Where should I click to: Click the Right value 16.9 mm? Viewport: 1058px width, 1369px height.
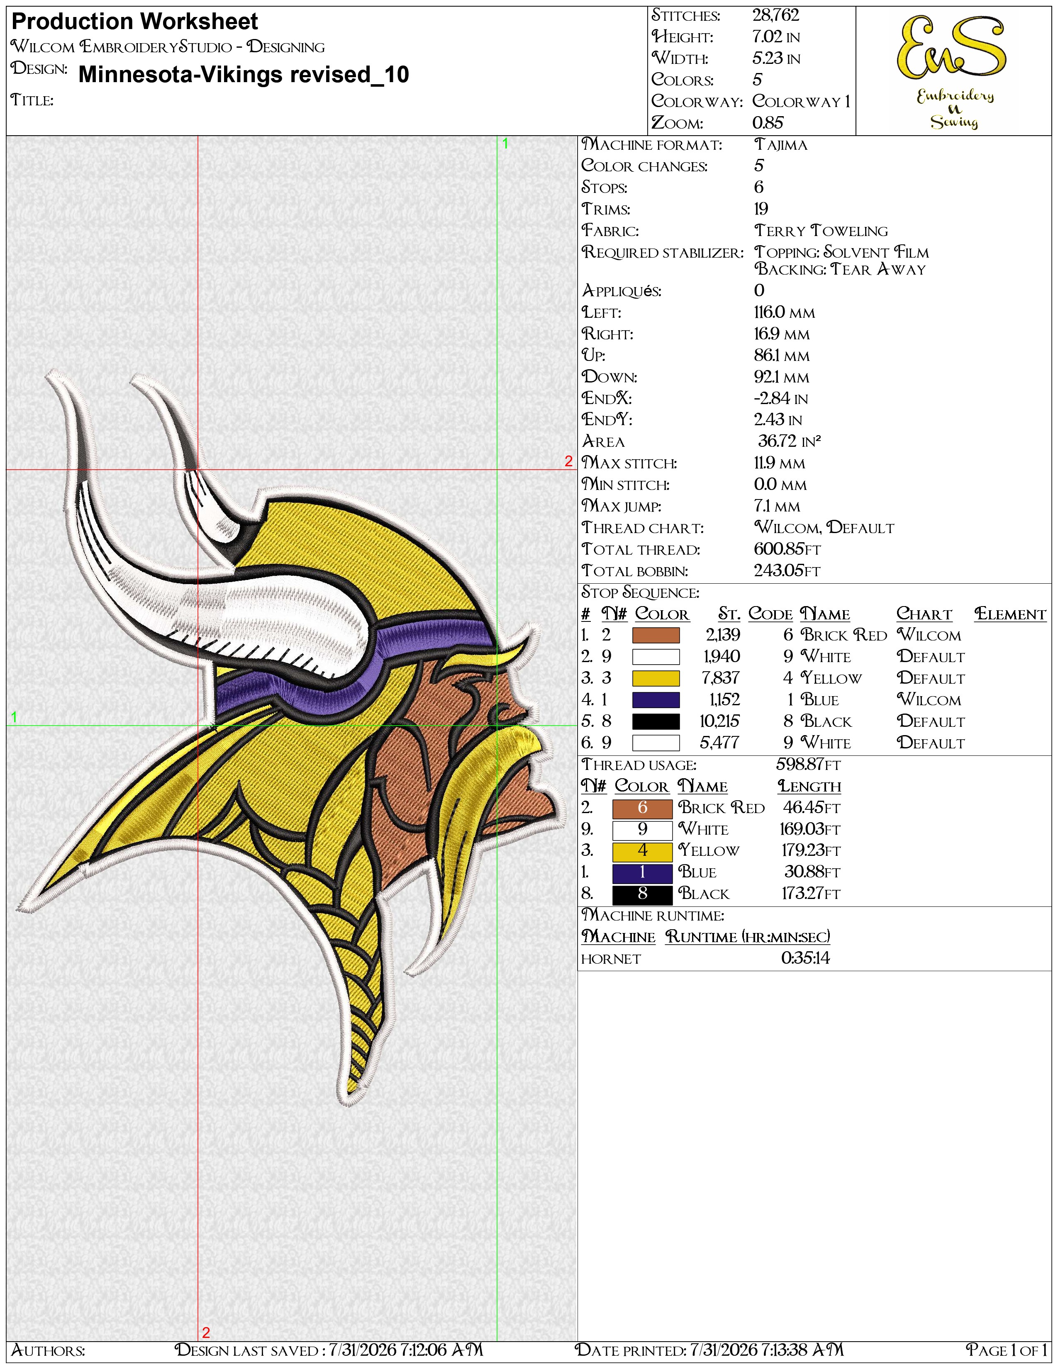coord(782,334)
